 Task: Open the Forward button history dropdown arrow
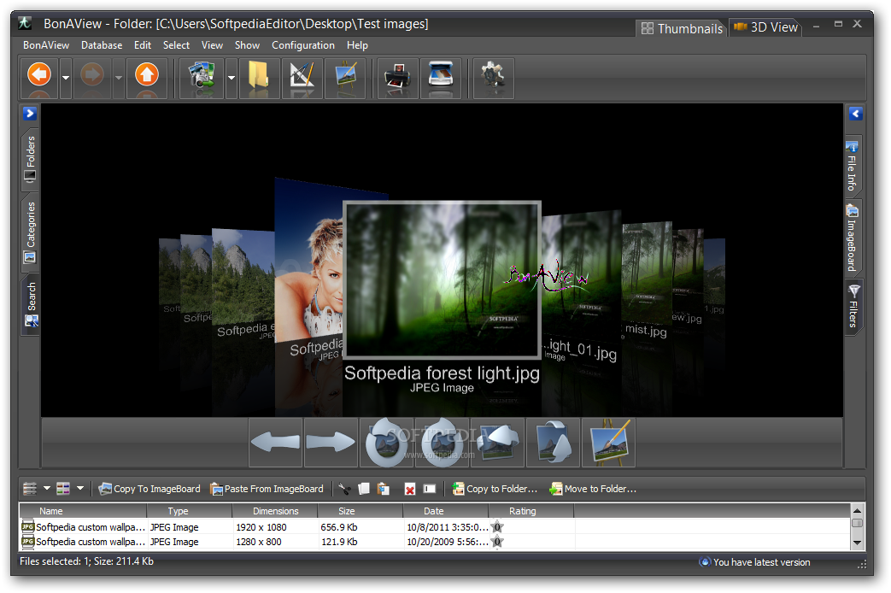click(x=118, y=78)
